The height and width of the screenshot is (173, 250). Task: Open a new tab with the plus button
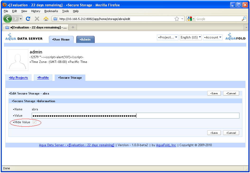[x=73, y=27]
